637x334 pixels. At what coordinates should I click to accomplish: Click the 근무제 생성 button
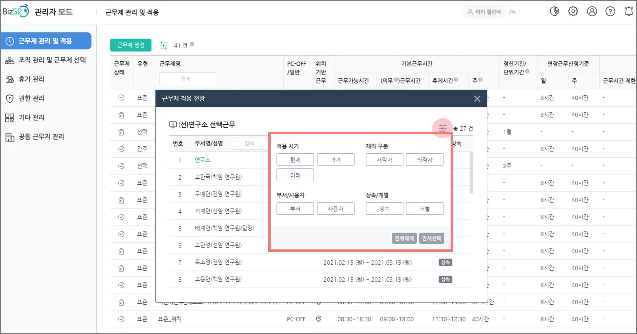pos(131,45)
